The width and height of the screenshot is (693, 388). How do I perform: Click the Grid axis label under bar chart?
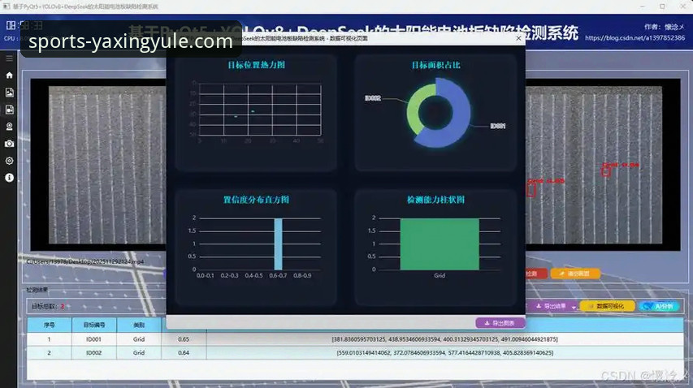(440, 275)
